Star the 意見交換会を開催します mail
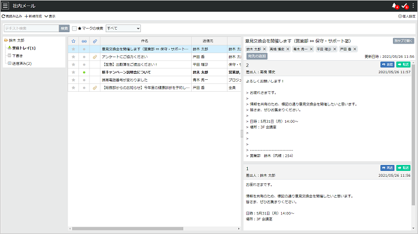 pos(73,49)
